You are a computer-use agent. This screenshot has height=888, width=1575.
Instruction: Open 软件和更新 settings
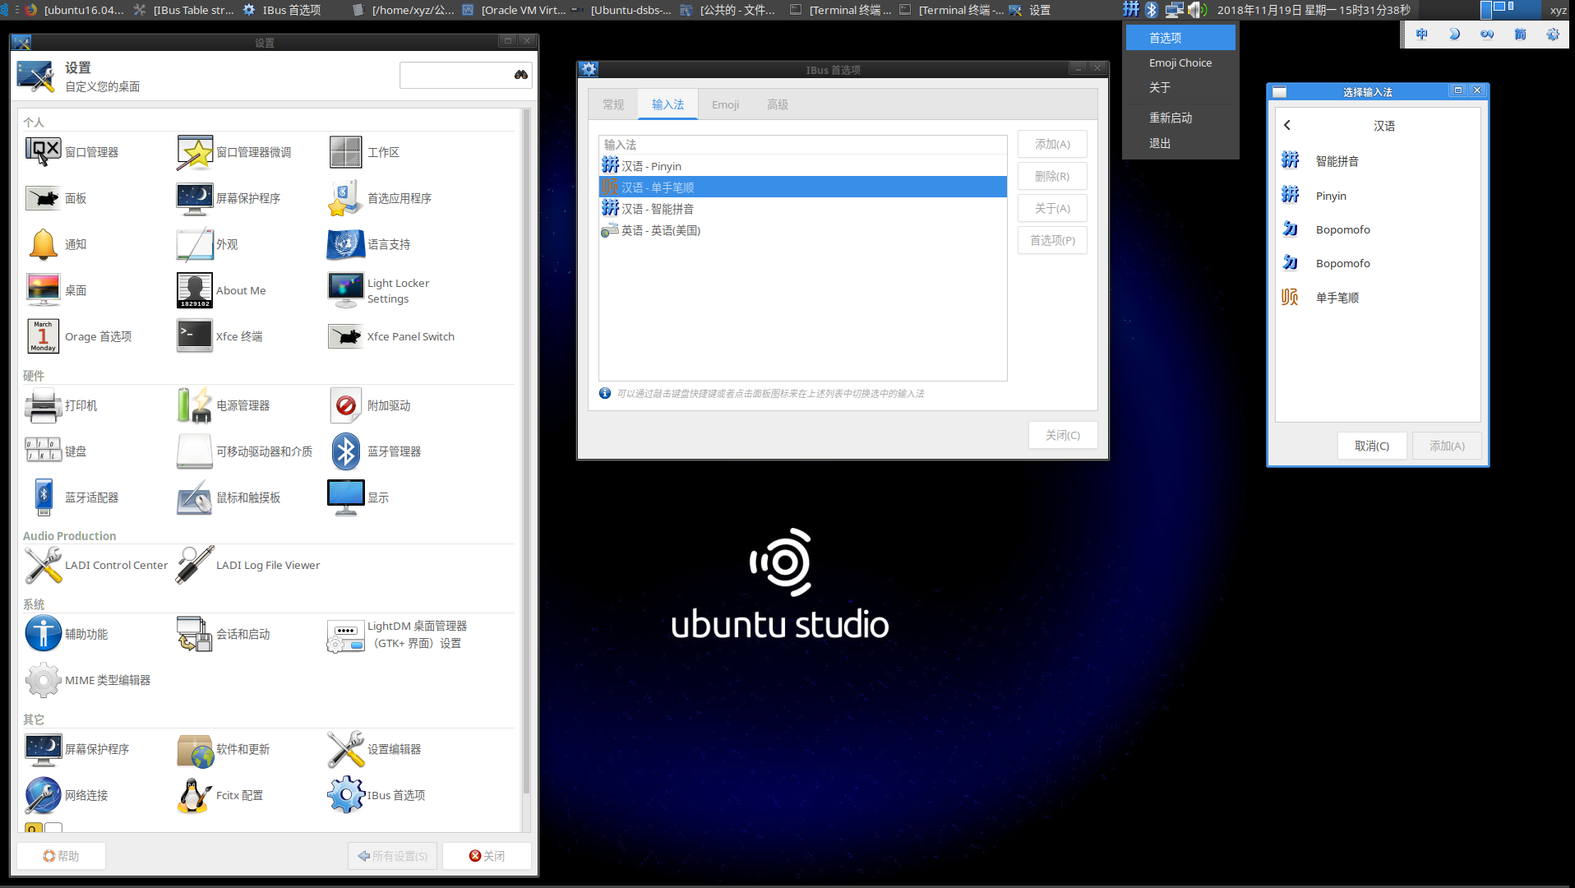(x=223, y=749)
